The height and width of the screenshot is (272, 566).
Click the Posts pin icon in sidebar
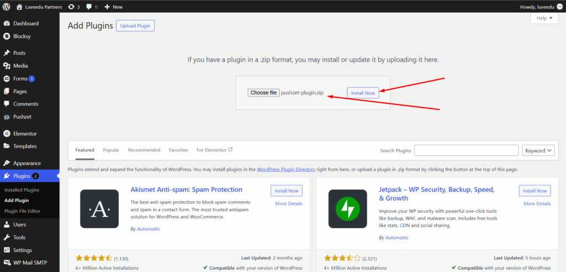(7, 53)
